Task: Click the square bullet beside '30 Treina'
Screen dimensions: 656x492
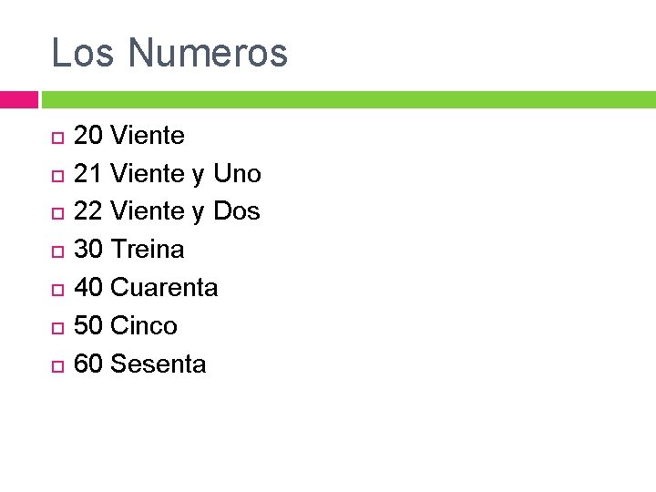Action: (x=57, y=251)
